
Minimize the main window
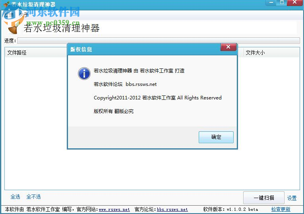click(271, 2)
